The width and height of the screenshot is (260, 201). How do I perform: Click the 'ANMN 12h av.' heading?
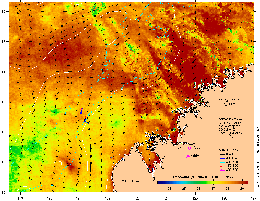click(229, 150)
